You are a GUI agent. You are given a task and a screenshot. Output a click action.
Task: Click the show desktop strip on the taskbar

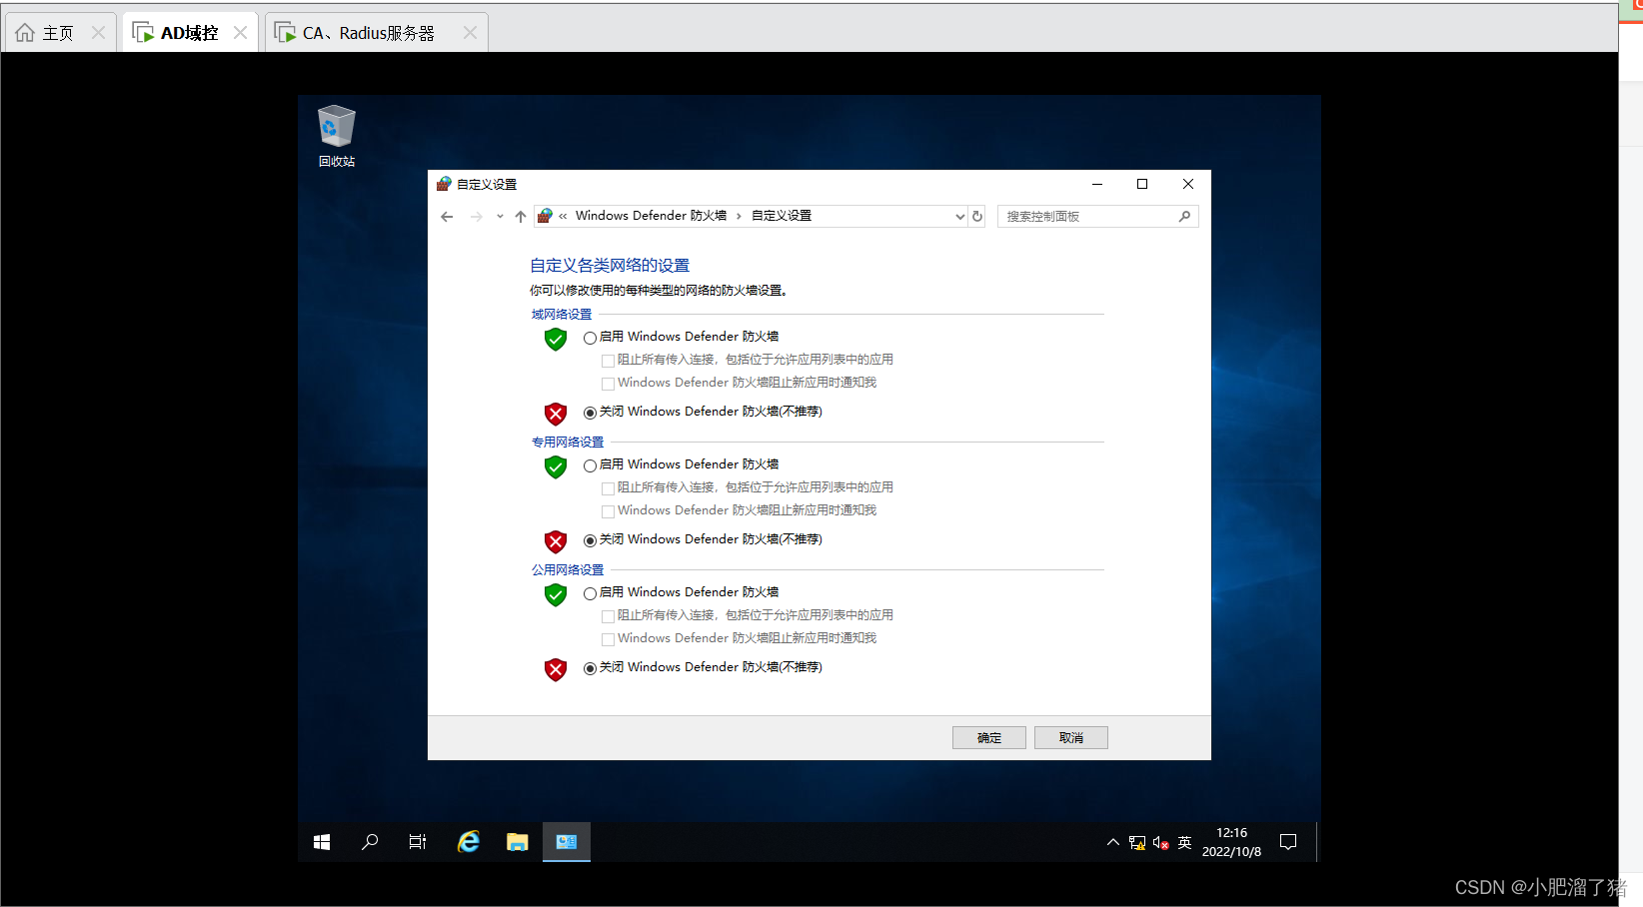pyautogui.click(x=1317, y=842)
